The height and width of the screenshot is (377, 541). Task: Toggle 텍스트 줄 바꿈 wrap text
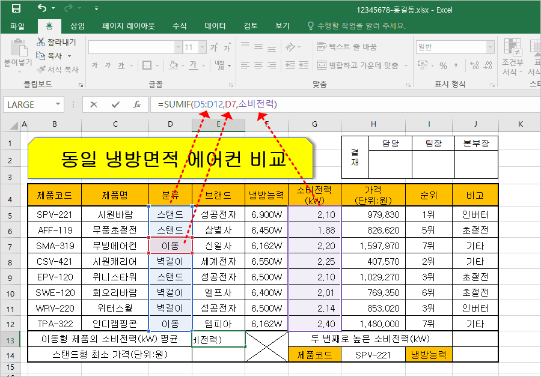click(x=347, y=46)
